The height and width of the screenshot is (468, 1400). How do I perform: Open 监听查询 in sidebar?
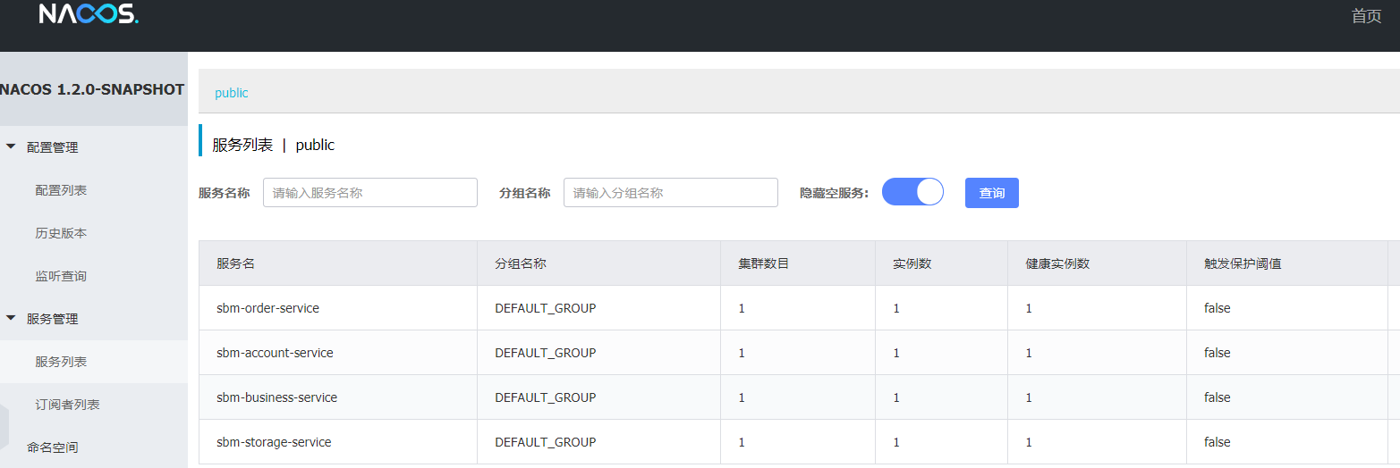61,276
